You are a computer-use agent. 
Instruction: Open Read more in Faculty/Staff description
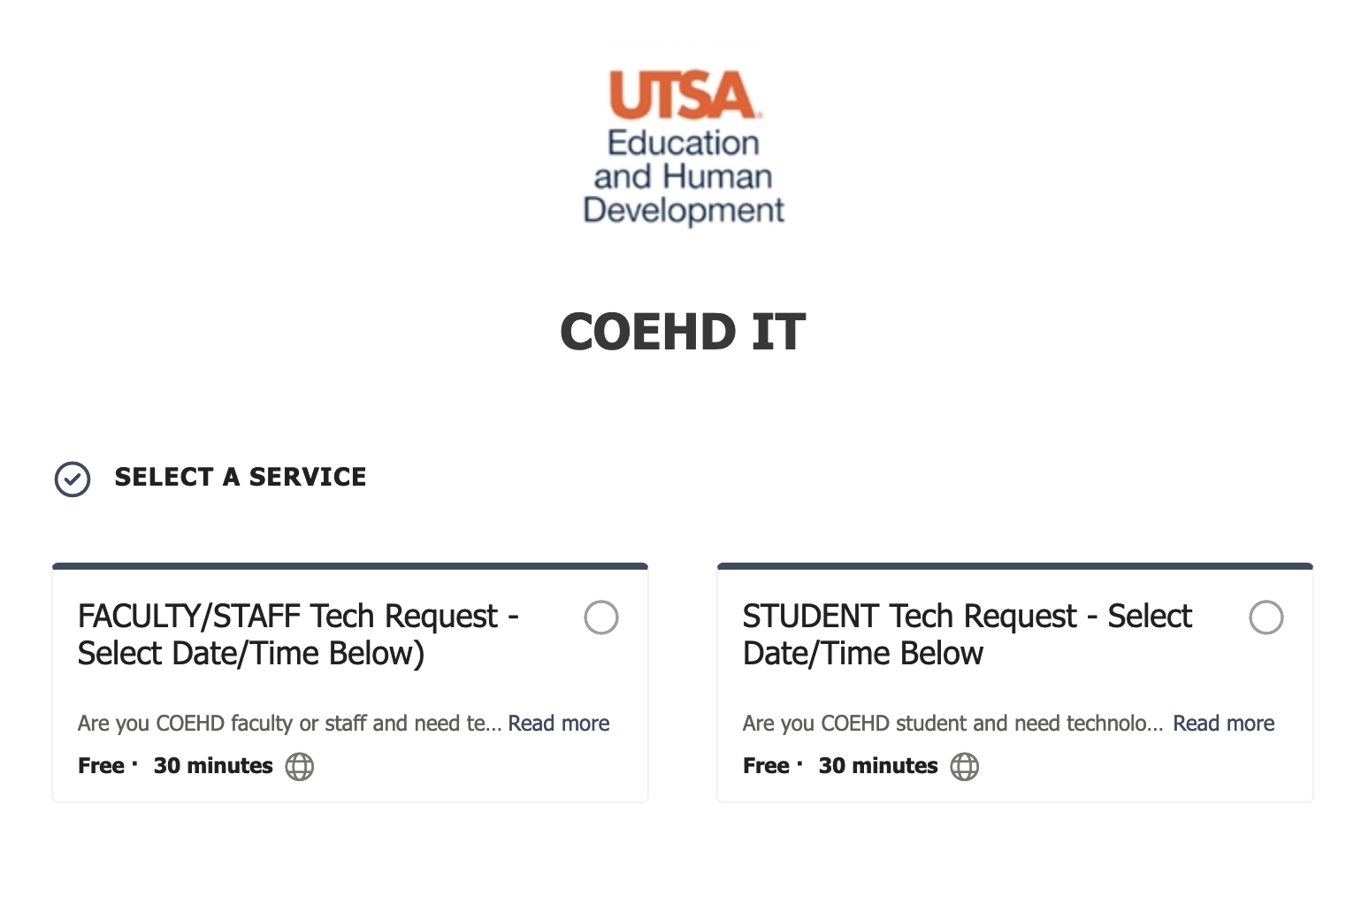coord(559,724)
